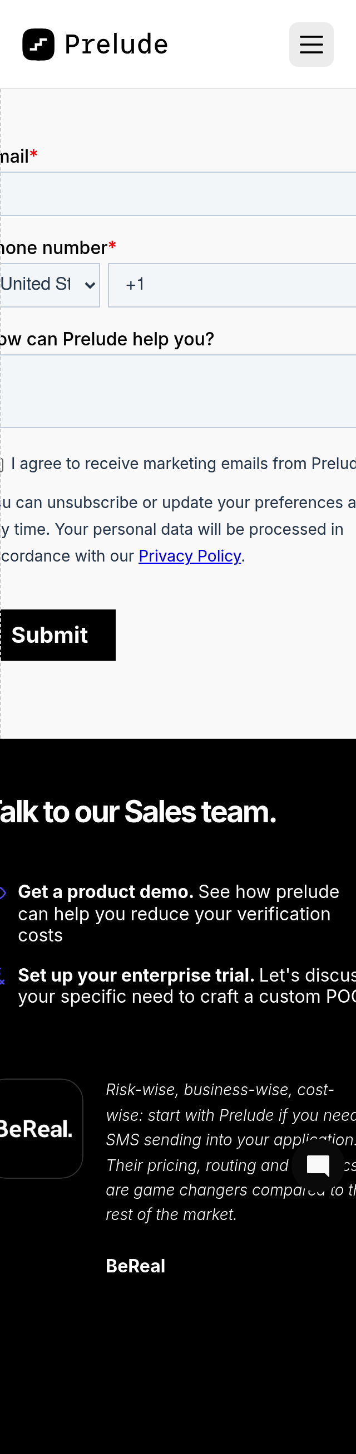The width and height of the screenshot is (356, 1454).
Task: Select the Prelude home link in header
Action: tap(95, 44)
